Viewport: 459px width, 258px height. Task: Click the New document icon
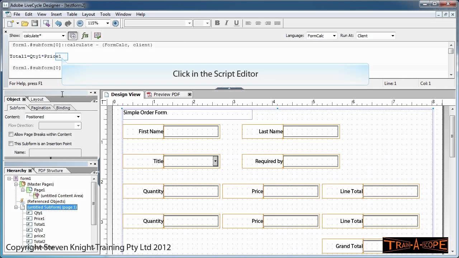(x=11, y=23)
